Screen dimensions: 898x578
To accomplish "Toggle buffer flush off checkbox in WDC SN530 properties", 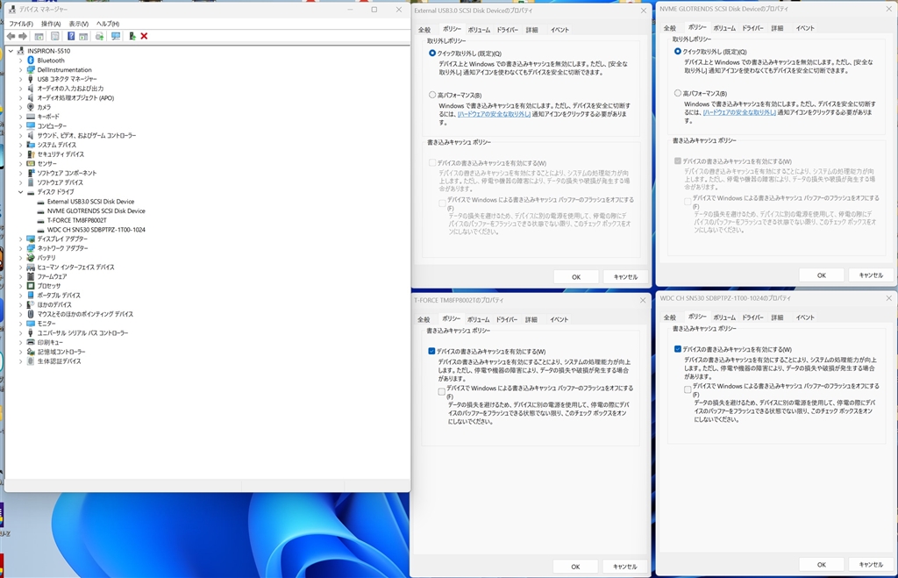I will click(688, 389).
